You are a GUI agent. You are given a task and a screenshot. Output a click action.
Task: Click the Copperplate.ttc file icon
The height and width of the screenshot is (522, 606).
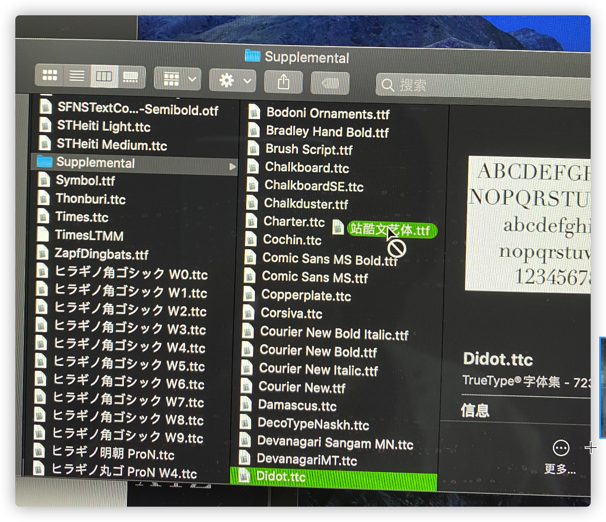249,294
